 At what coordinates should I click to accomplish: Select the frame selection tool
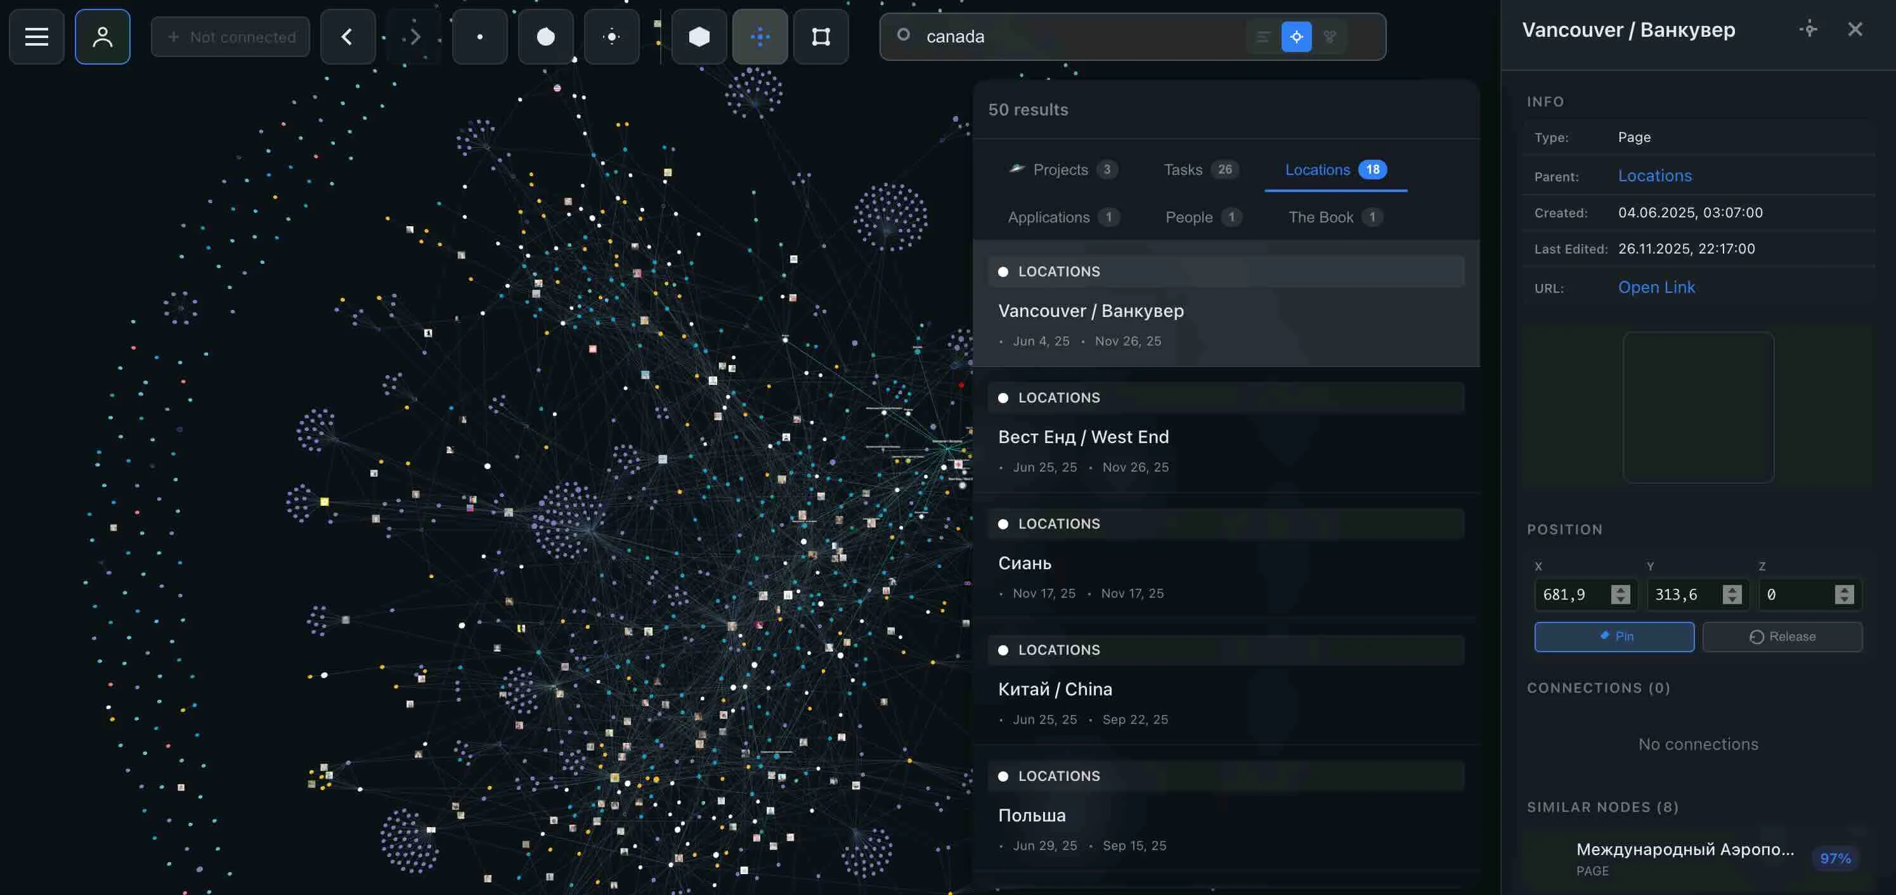(x=821, y=36)
